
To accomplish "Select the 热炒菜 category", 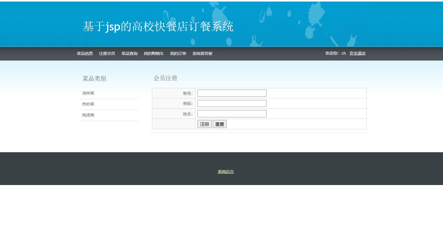I will tap(88, 104).
